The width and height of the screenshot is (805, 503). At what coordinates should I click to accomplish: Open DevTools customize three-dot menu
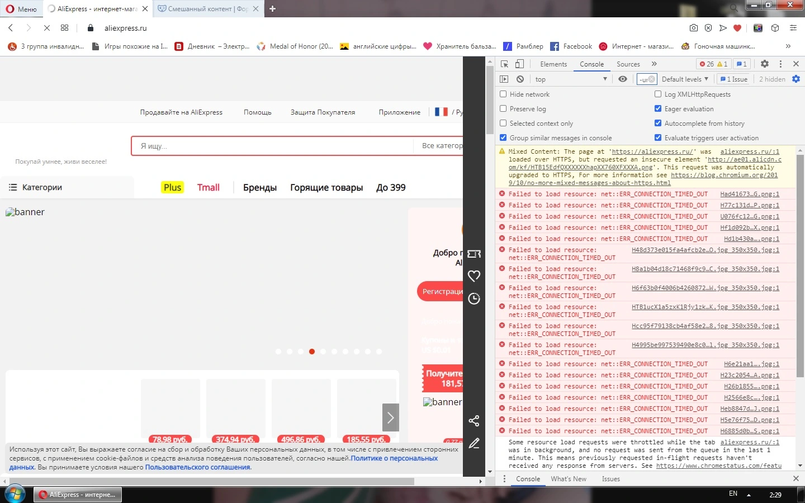(781, 64)
